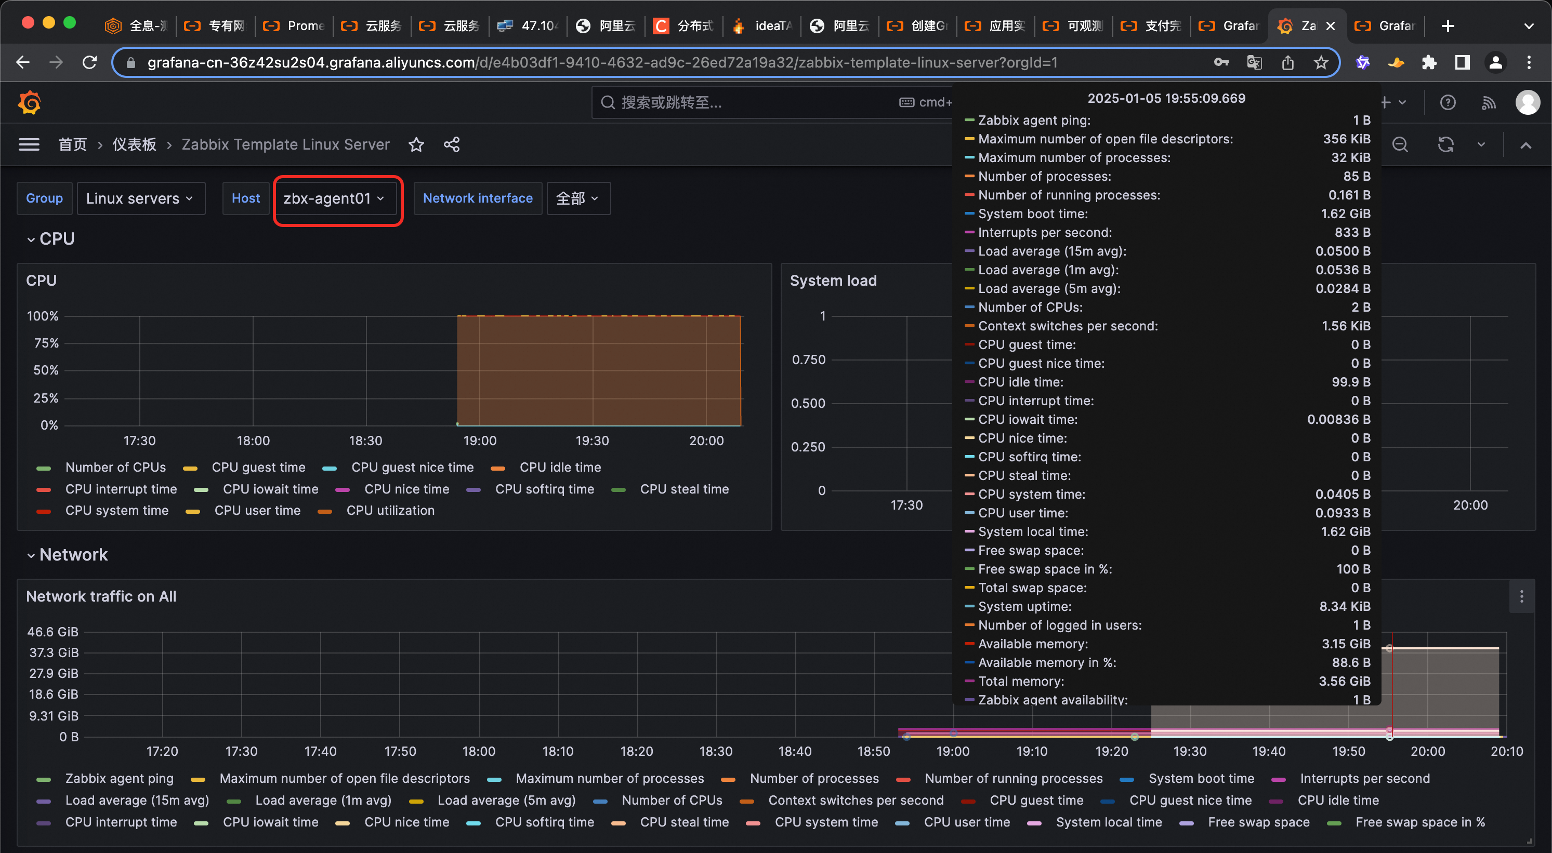Click the zoom out time range icon
The height and width of the screenshot is (853, 1552).
(1400, 144)
